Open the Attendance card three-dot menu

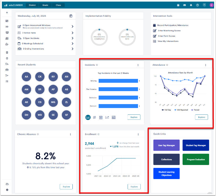206,65
